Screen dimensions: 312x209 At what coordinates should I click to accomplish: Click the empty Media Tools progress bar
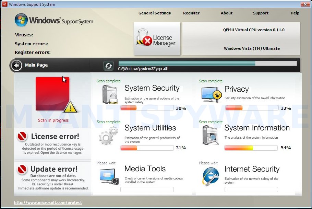click(147, 189)
